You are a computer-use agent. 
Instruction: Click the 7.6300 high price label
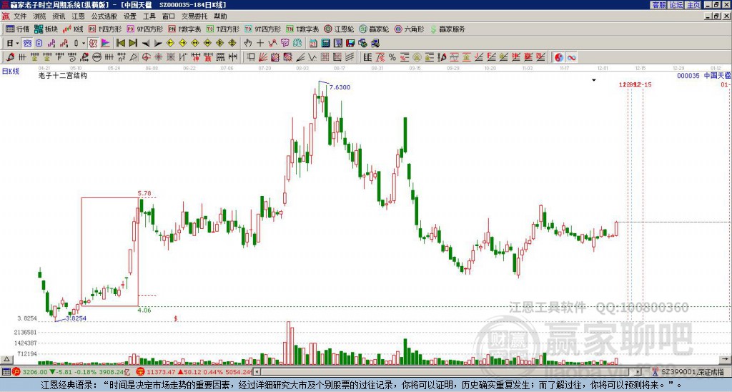[x=340, y=87]
